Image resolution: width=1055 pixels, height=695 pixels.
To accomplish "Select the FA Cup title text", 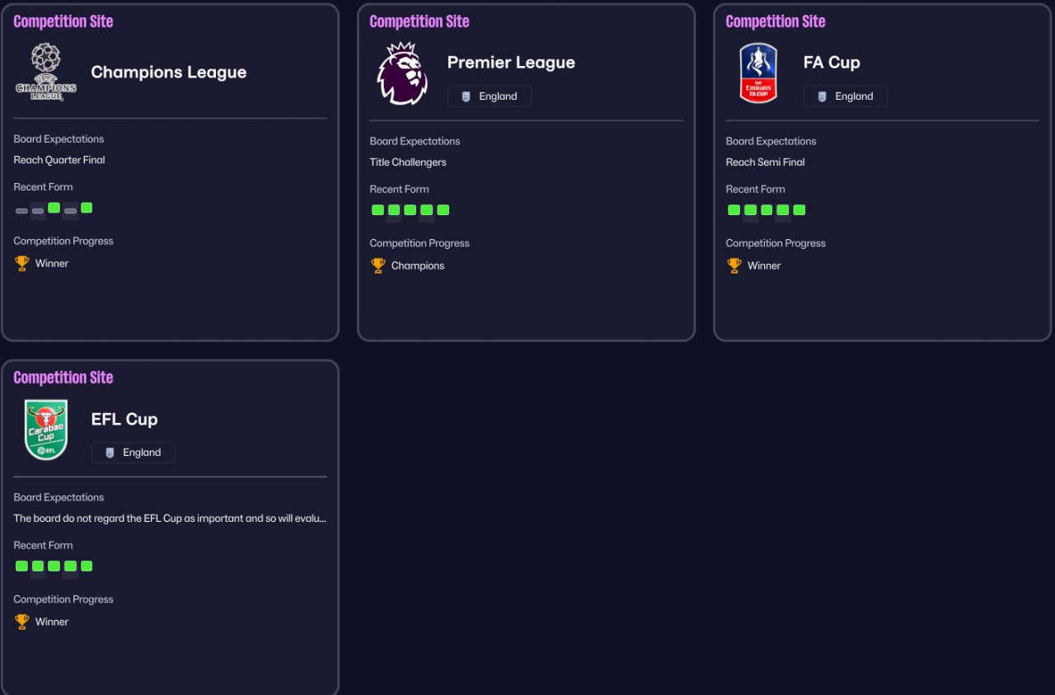I will click(x=832, y=63).
